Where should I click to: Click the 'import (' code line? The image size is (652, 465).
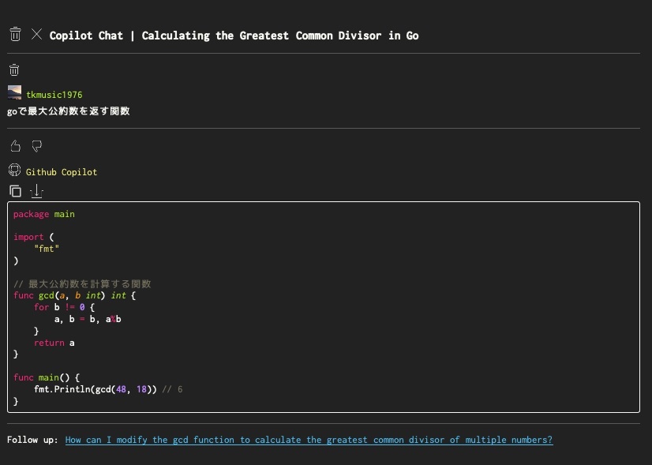click(x=34, y=237)
